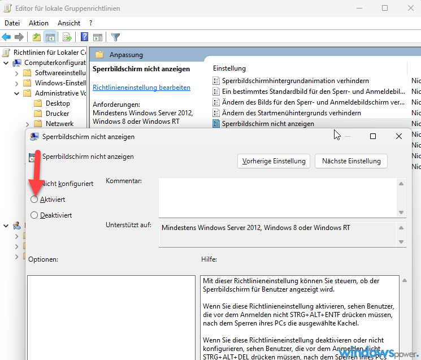Collapse the Benutzerkonfiguration tree node
This screenshot has width=421, height=360.
(6, 226)
